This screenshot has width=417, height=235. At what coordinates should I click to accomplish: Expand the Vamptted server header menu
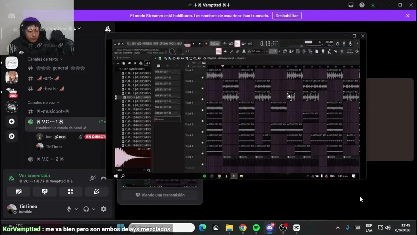pyautogui.click(x=79, y=29)
